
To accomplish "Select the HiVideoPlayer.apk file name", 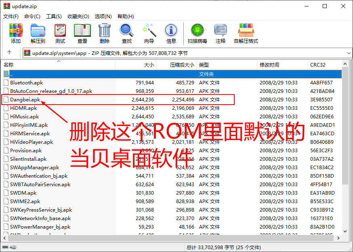I will pyautogui.click(x=32, y=142).
